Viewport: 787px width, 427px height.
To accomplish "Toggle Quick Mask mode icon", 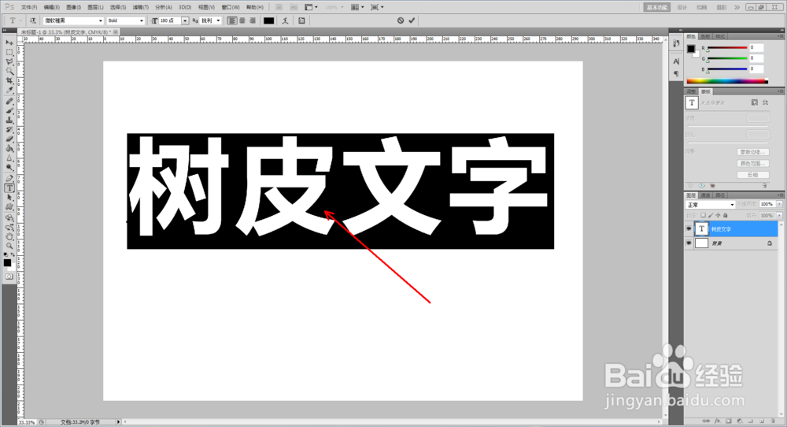I will coord(9,277).
